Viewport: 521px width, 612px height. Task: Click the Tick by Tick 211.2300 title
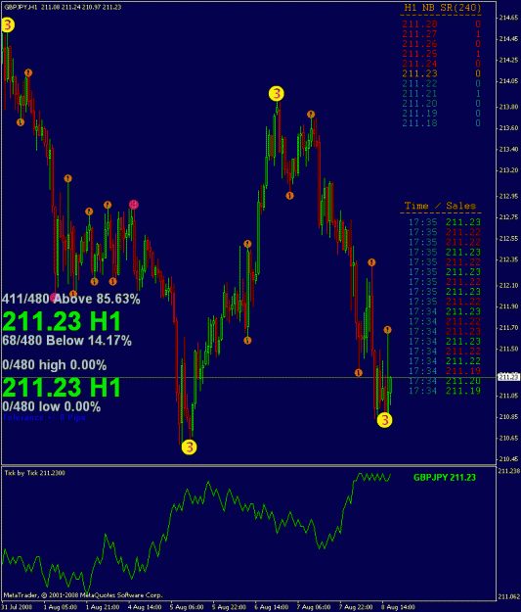[x=34, y=473]
